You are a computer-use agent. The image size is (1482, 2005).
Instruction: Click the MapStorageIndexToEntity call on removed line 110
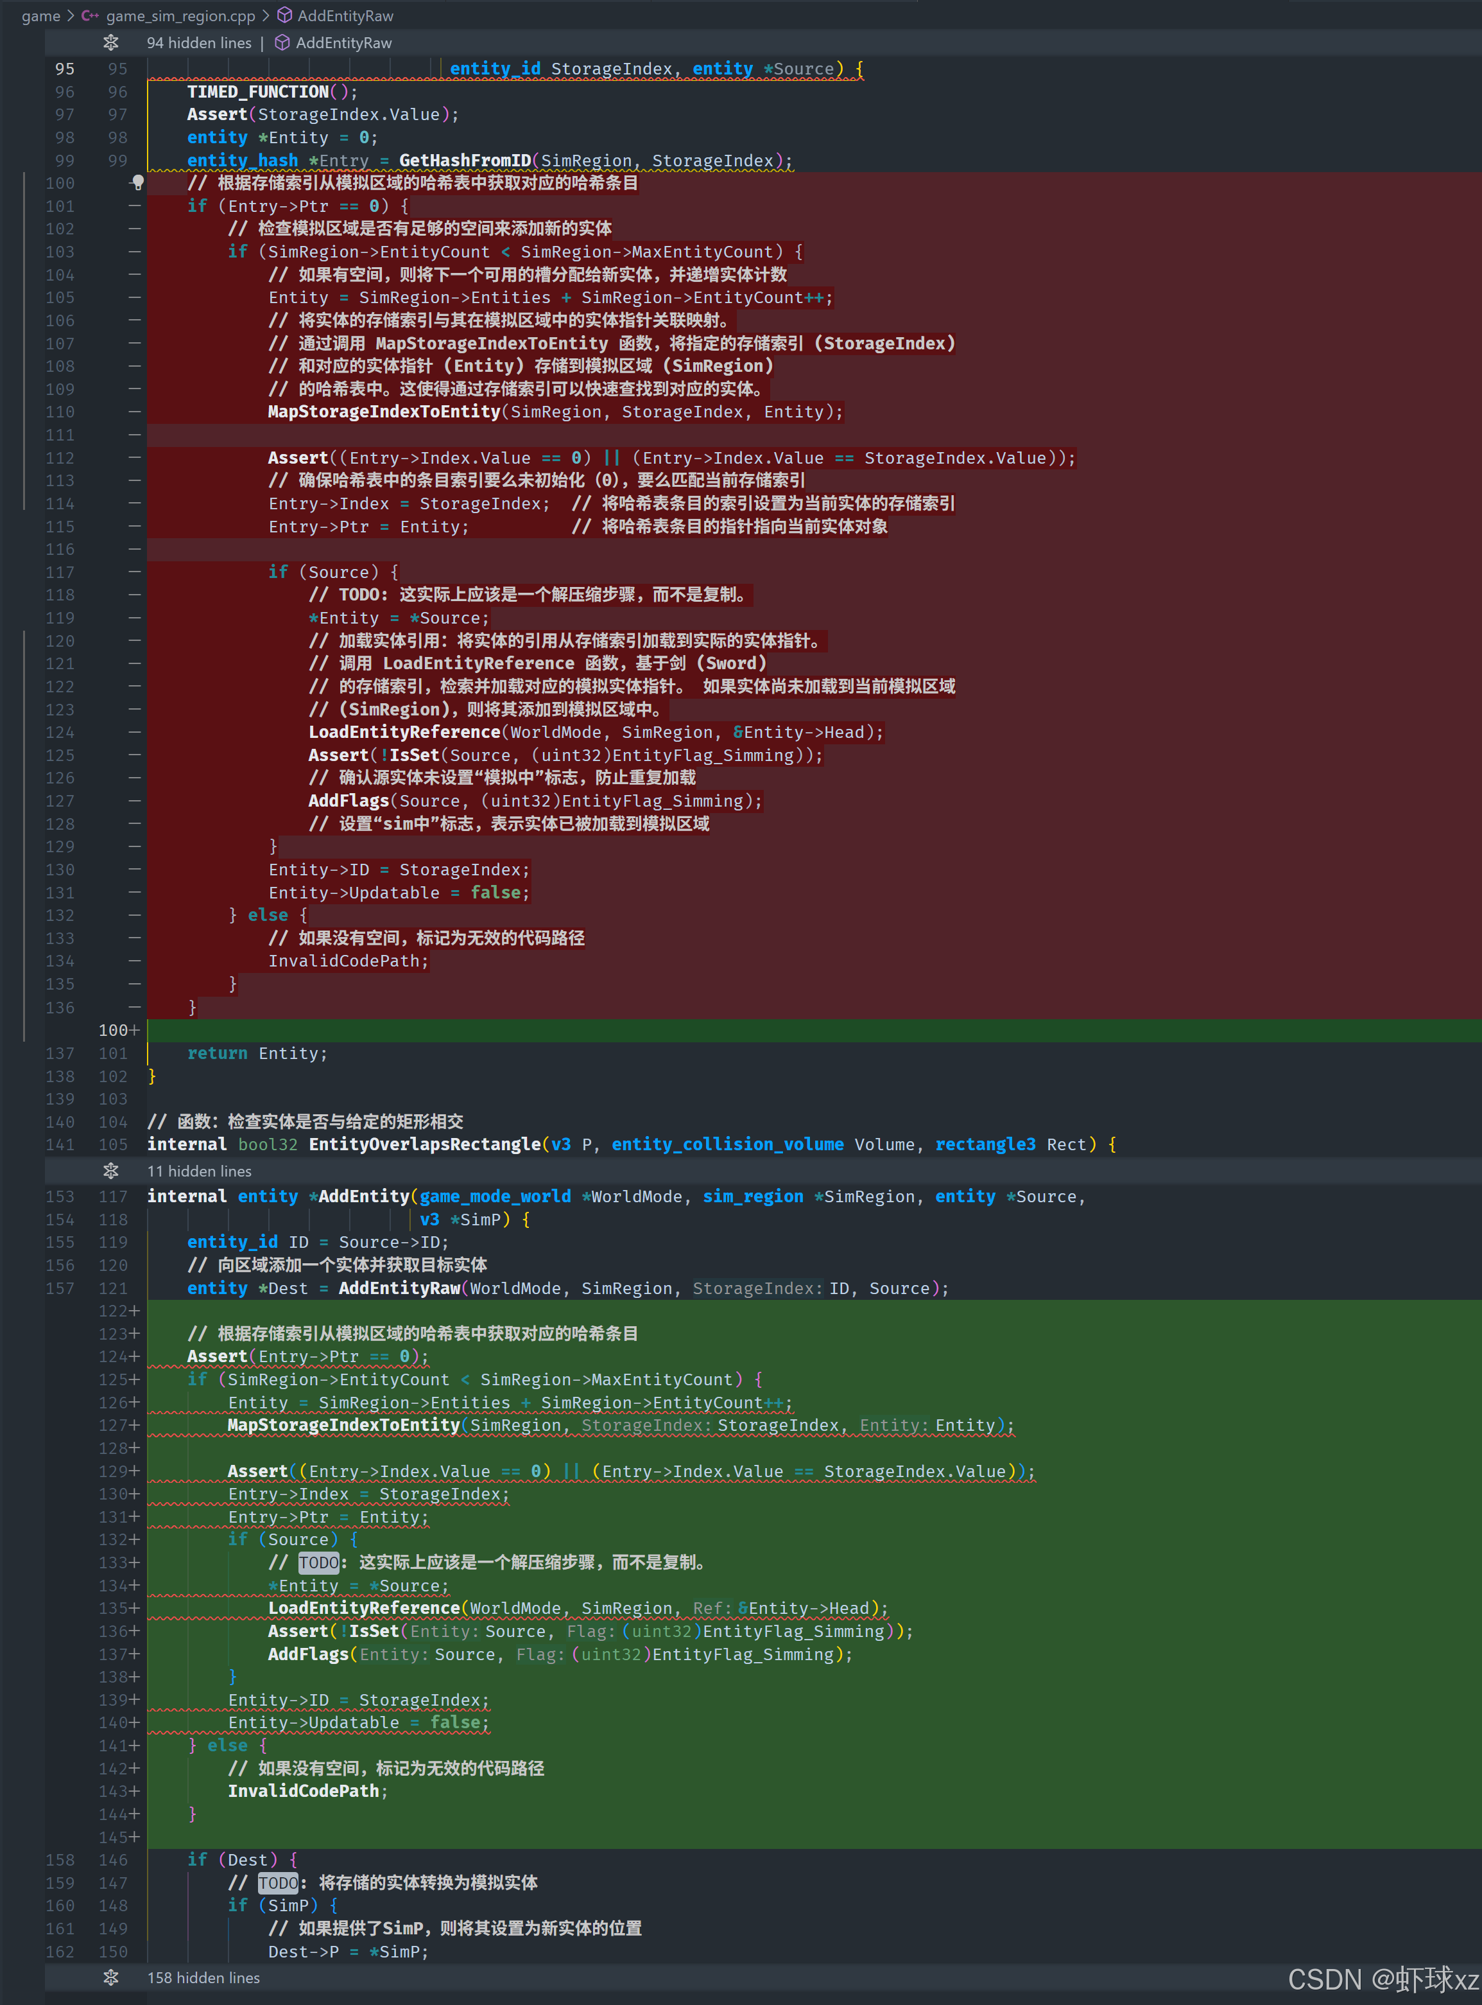(384, 411)
